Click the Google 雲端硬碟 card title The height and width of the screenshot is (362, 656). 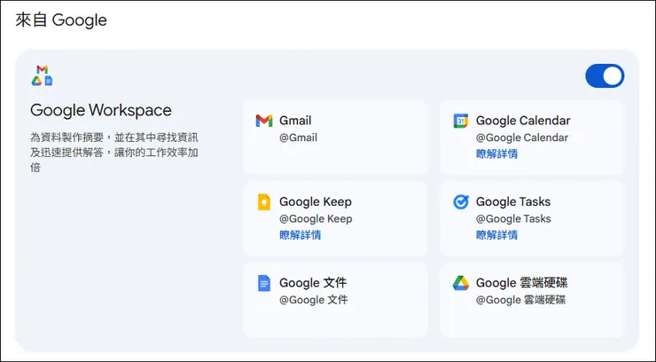pyautogui.click(x=522, y=283)
